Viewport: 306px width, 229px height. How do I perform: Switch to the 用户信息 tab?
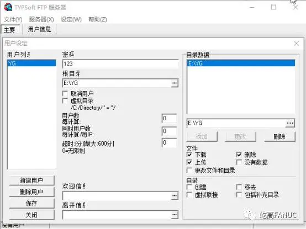[x=39, y=29]
